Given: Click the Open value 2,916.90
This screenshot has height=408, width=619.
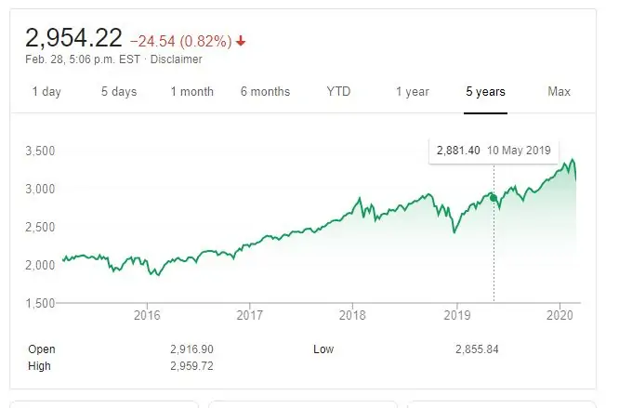Looking at the screenshot, I should (193, 349).
